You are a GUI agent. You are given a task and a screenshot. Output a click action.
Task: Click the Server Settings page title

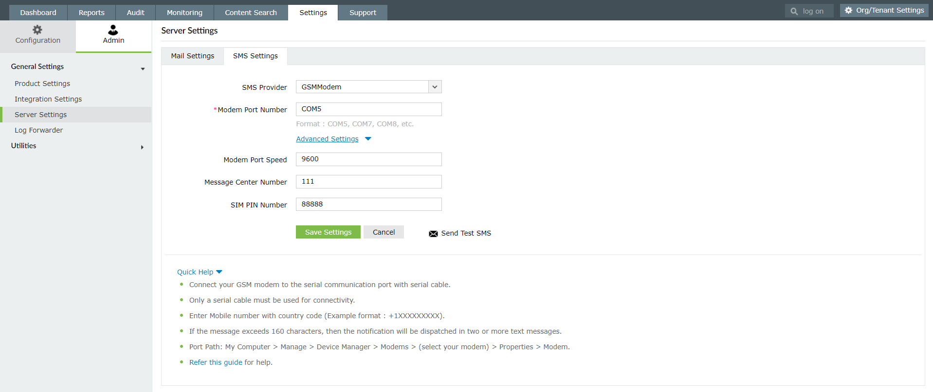[189, 31]
